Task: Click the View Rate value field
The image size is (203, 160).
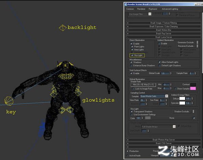Action: click(142, 100)
